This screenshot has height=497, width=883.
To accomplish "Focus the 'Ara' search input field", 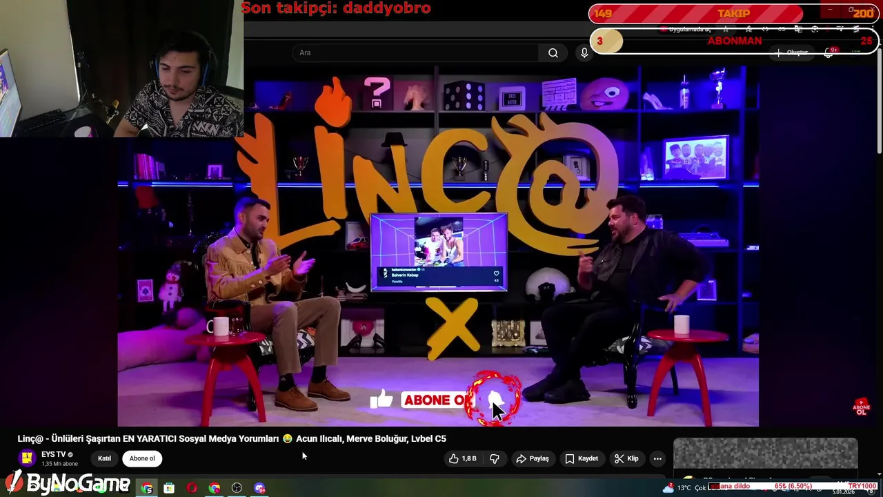I will [416, 53].
